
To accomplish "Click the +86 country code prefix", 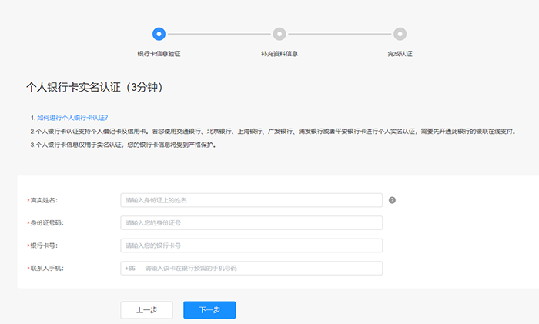I will pos(130,268).
